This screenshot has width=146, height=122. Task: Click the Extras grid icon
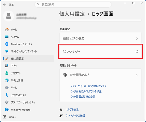point(5,117)
